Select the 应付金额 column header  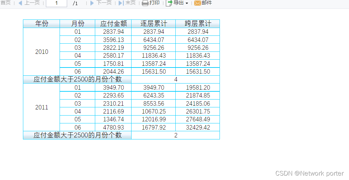[113, 24]
